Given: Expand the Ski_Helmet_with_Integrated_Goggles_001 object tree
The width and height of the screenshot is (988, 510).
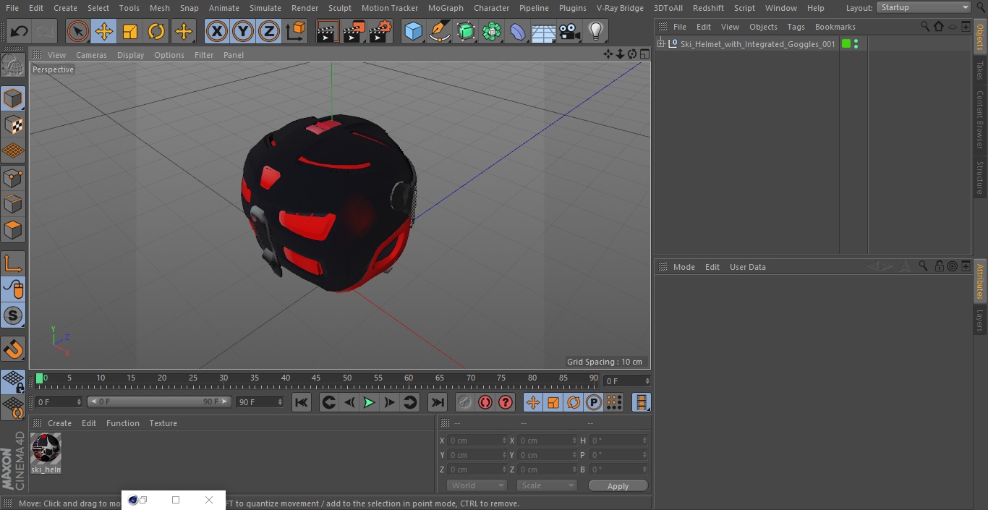Looking at the screenshot, I should (x=660, y=44).
